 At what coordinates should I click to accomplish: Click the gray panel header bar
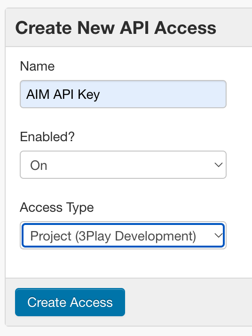[x=129, y=27]
